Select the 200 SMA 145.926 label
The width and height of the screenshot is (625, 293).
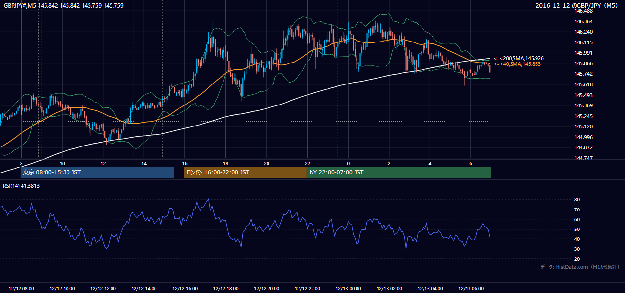(518, 58)
